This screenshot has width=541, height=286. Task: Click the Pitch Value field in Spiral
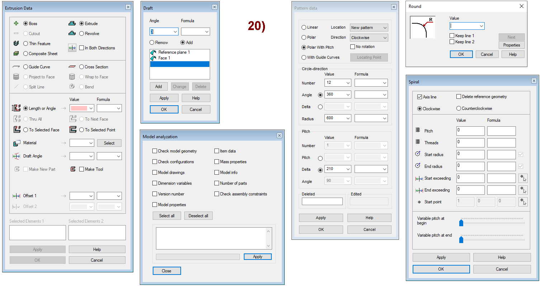[x=470, y=131]
